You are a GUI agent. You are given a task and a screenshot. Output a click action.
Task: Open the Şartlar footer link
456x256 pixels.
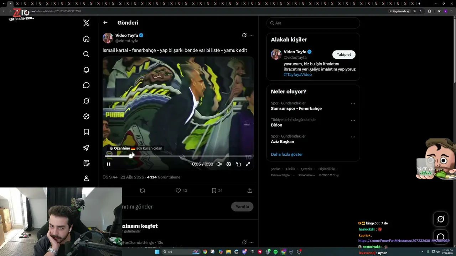tap(275, 169)
